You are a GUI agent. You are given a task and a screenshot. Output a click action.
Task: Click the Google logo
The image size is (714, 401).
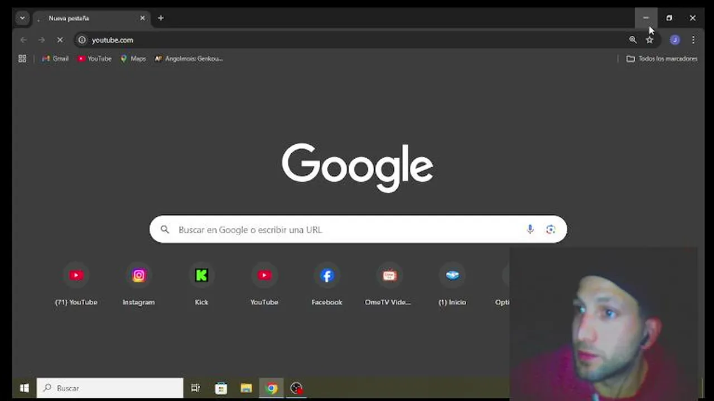click(x=358, y=168)
